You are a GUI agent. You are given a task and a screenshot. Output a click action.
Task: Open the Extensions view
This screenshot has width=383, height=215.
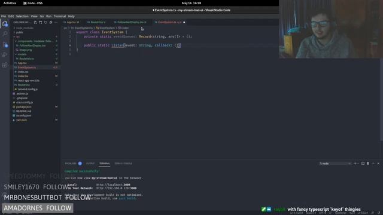pos(5,65)
